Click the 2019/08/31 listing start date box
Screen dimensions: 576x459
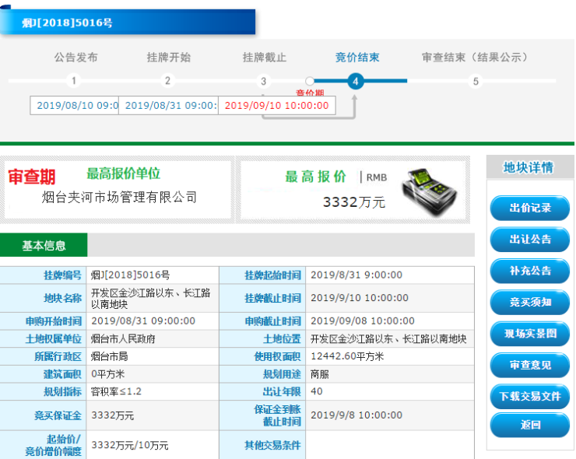coord(169,105)
